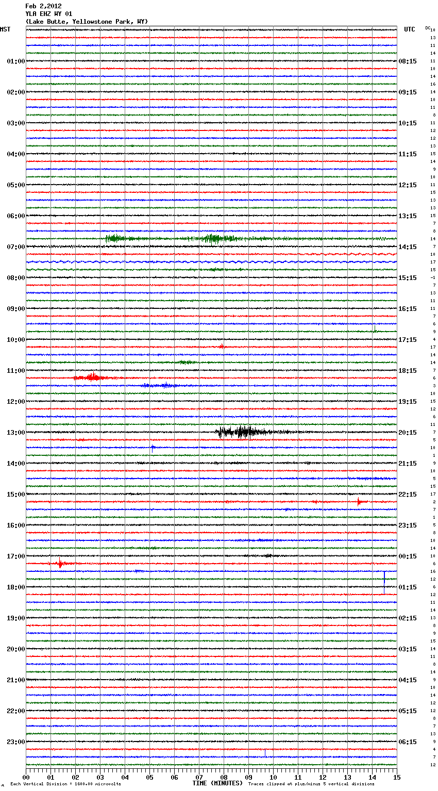
Task: Select the 06:00 MST time label
Action: tap(15, 216)
